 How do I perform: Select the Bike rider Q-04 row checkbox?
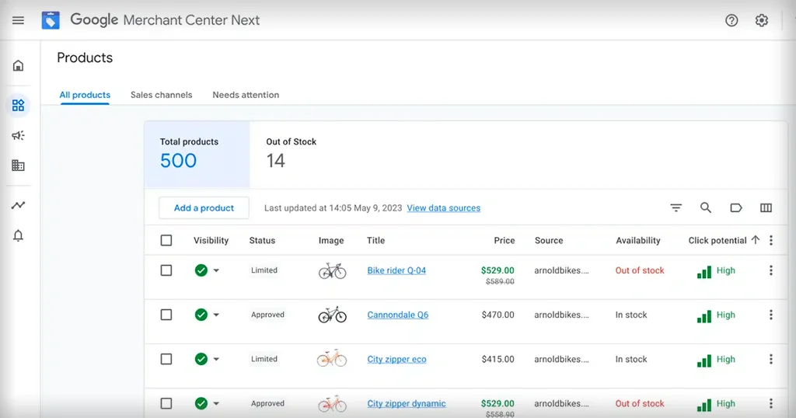pyautogui.click(x=166, y=270)
